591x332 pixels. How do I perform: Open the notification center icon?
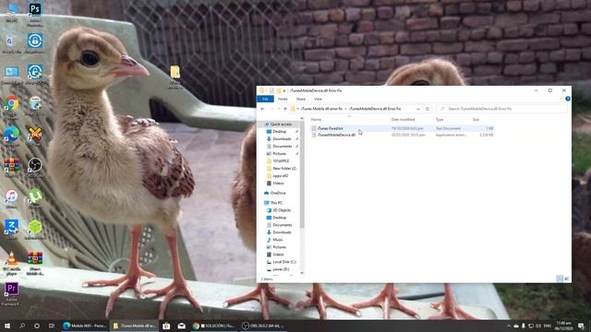581,326
